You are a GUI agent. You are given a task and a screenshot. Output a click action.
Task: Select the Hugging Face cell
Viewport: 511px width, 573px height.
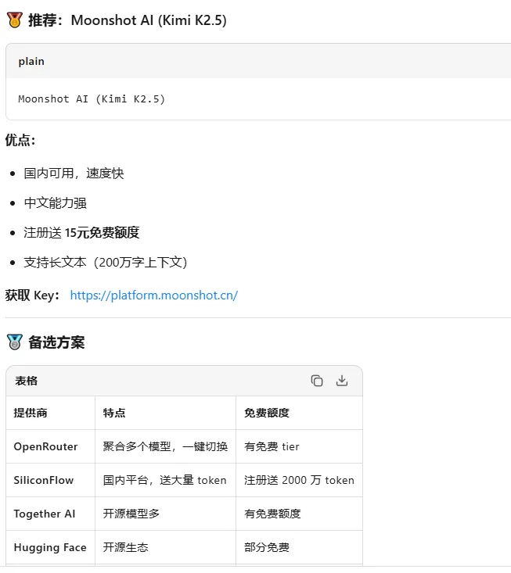(x=50, y=547)
